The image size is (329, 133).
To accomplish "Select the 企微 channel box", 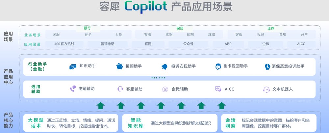I will [x=266, y=44].
